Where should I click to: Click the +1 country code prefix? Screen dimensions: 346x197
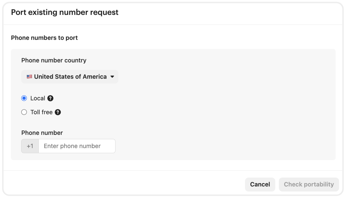click(30, 146)
